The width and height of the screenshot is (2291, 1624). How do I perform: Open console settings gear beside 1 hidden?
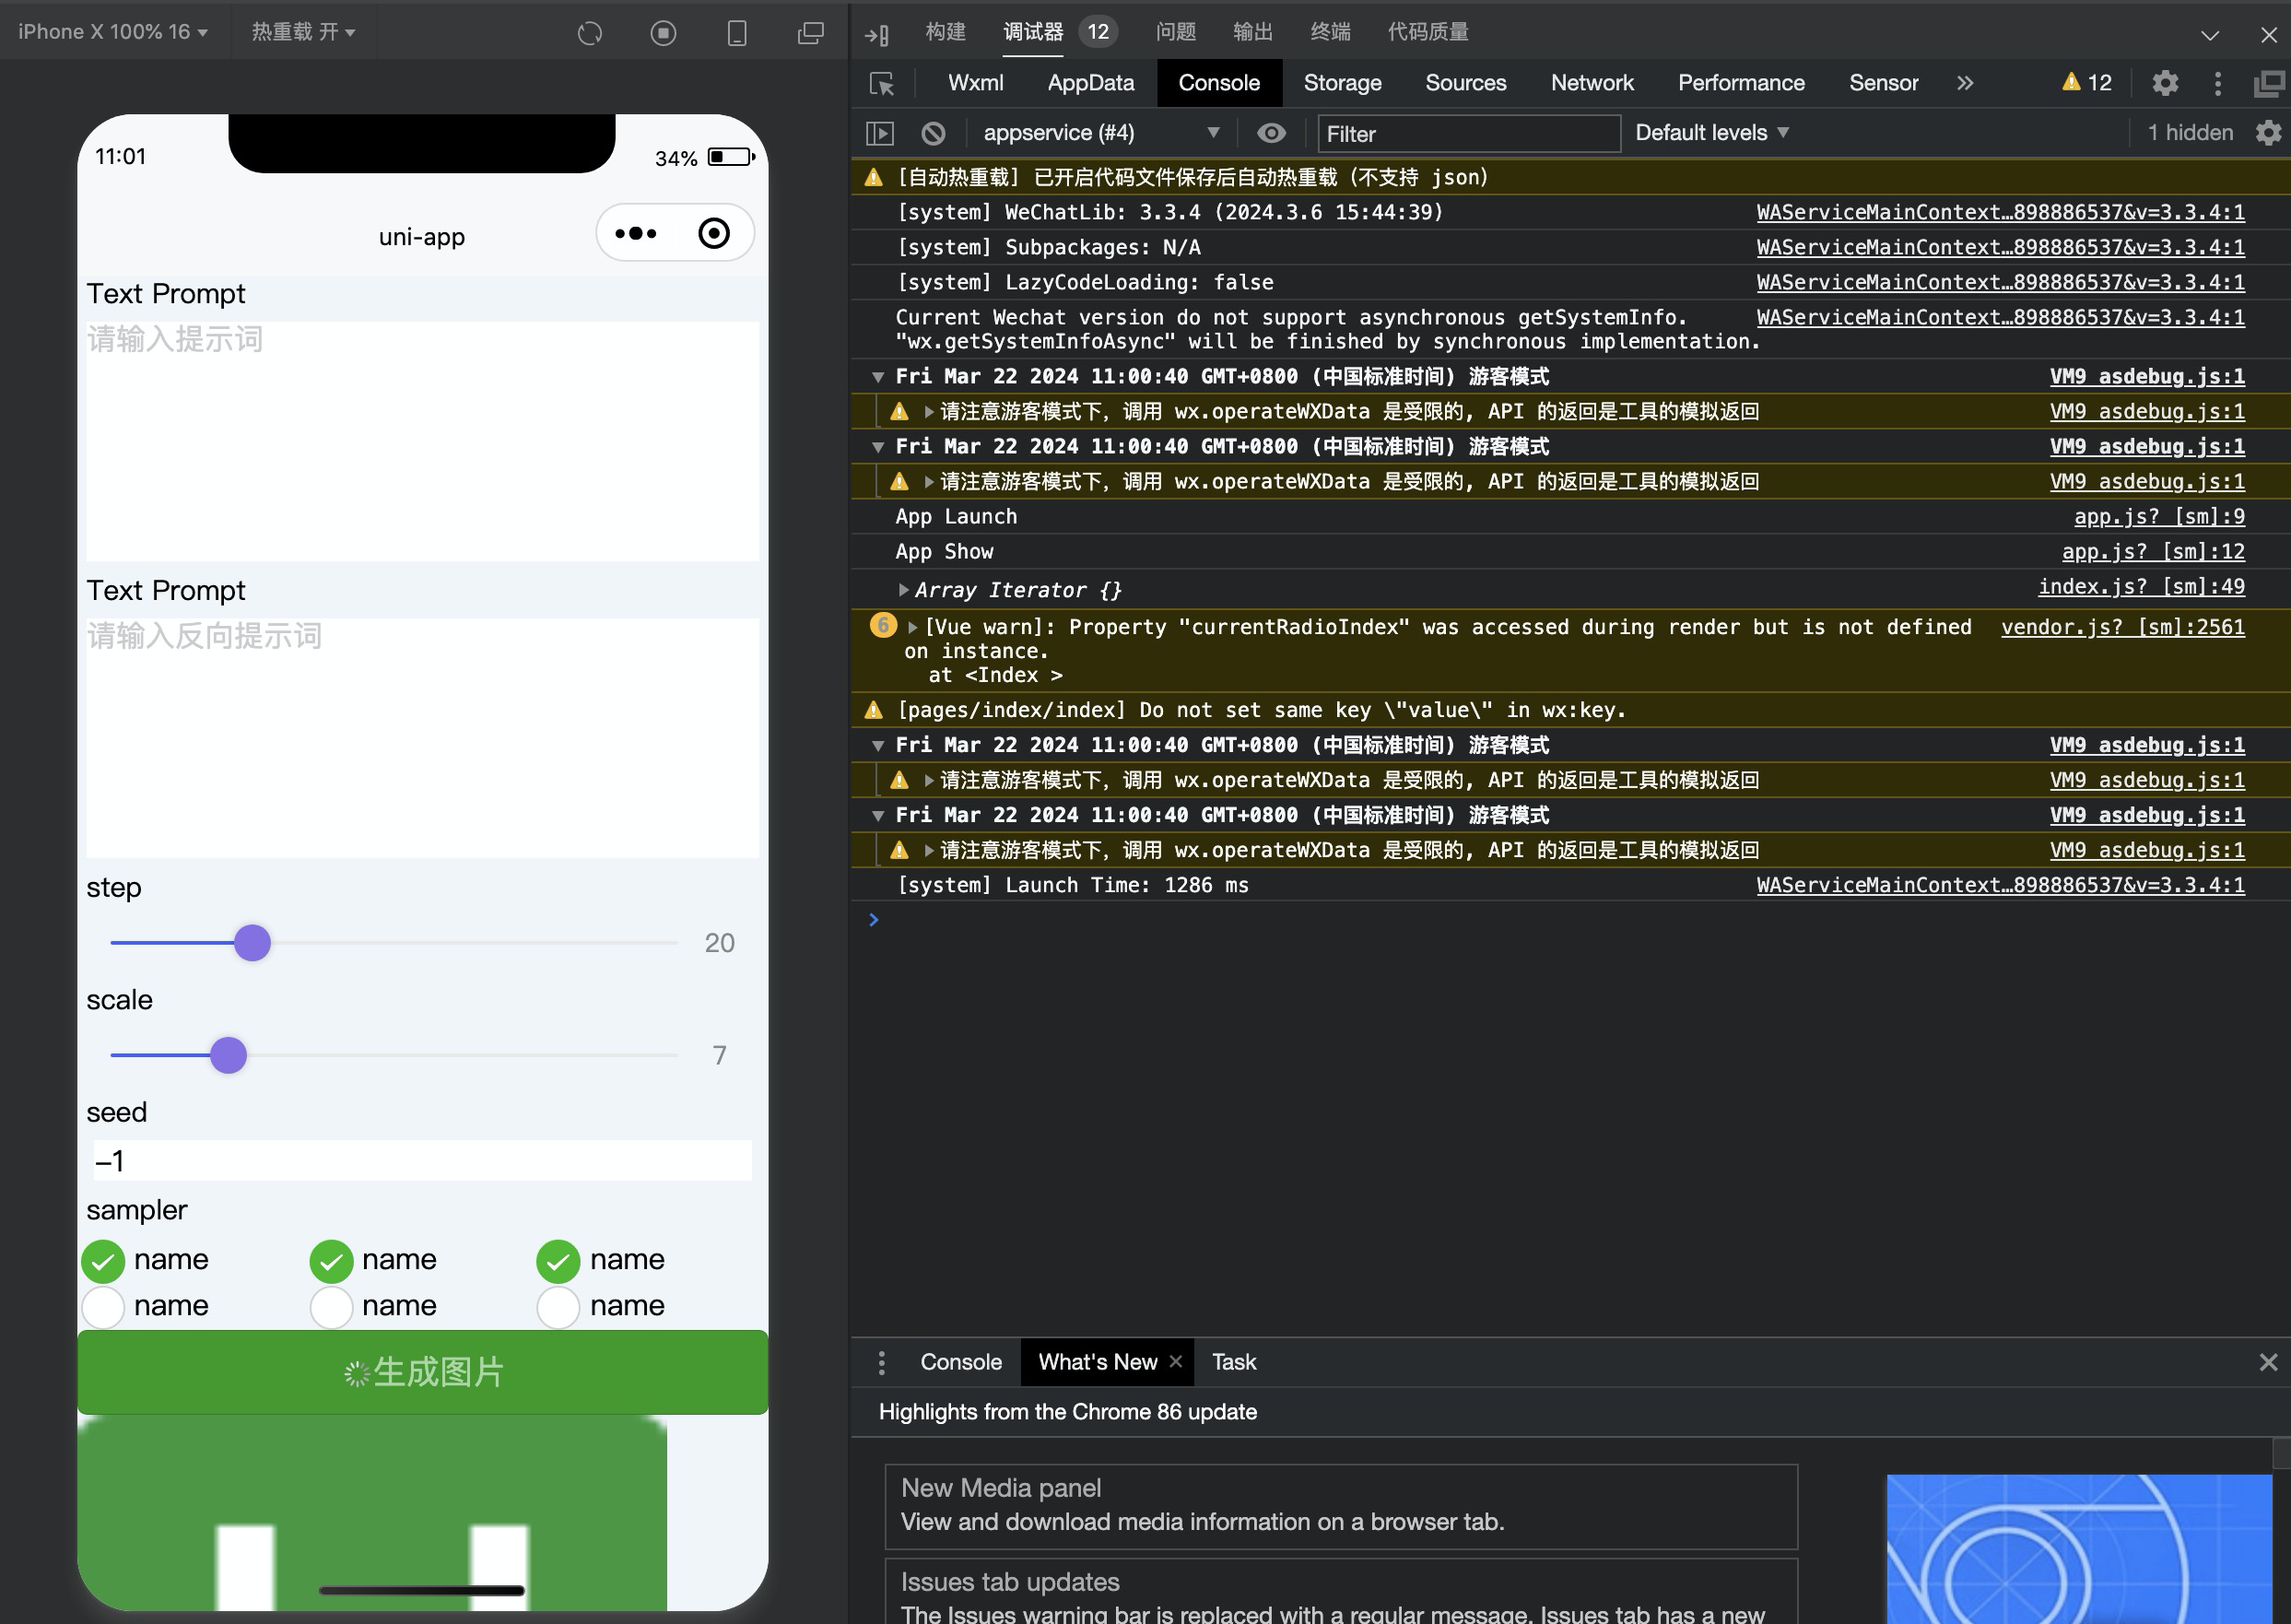point(2268,133)
